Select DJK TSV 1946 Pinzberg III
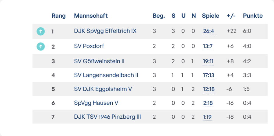Viewport: 274px width, 136px height. point(107,117)
